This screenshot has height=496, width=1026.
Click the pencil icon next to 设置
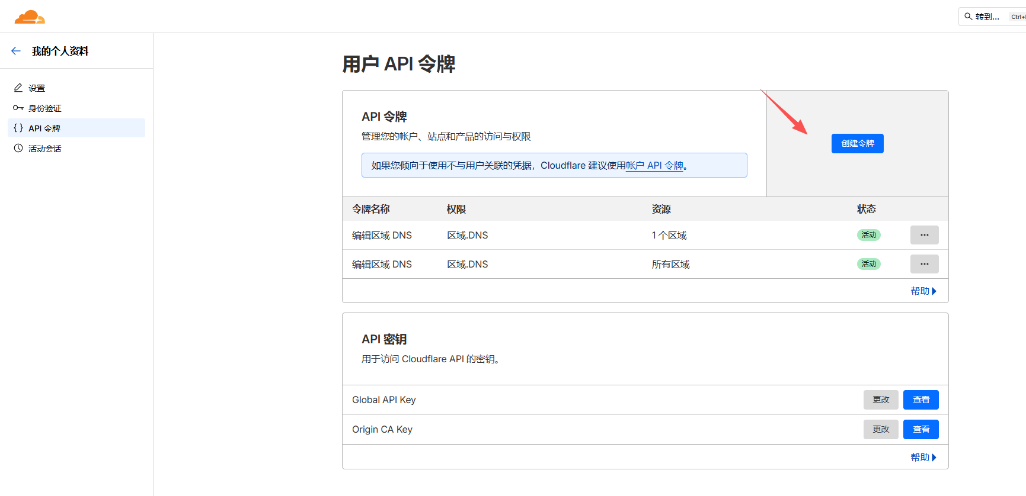(x=18, y=88)
